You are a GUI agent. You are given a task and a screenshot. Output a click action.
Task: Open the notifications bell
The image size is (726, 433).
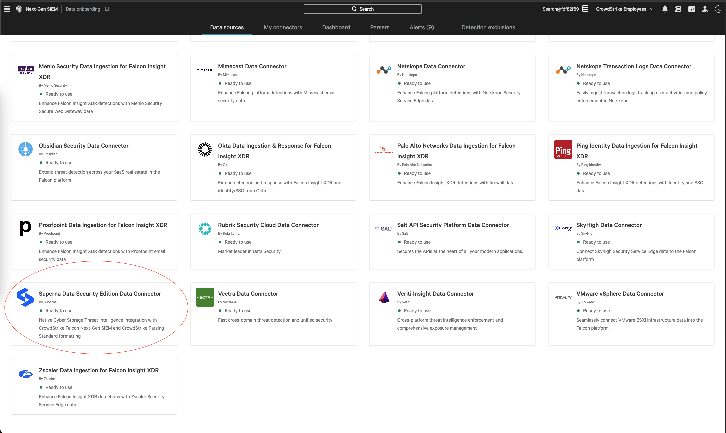pos(665,9)
